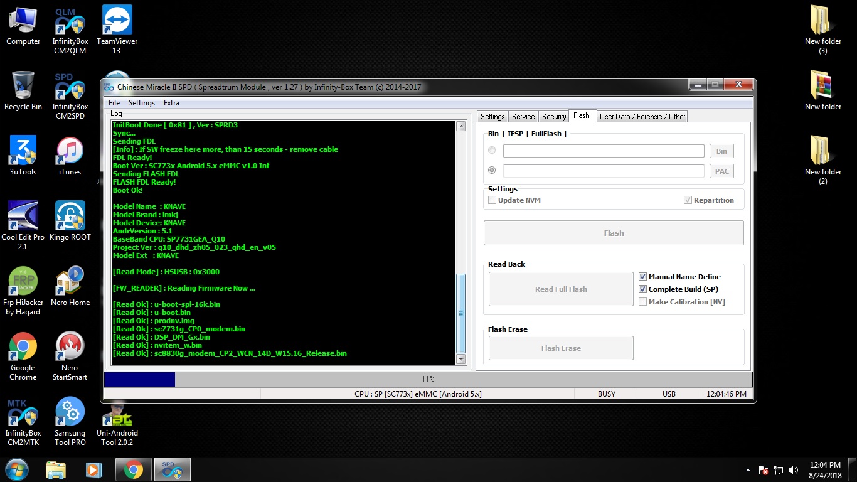
Task: Click the PAC file path field
Action: 604,171
